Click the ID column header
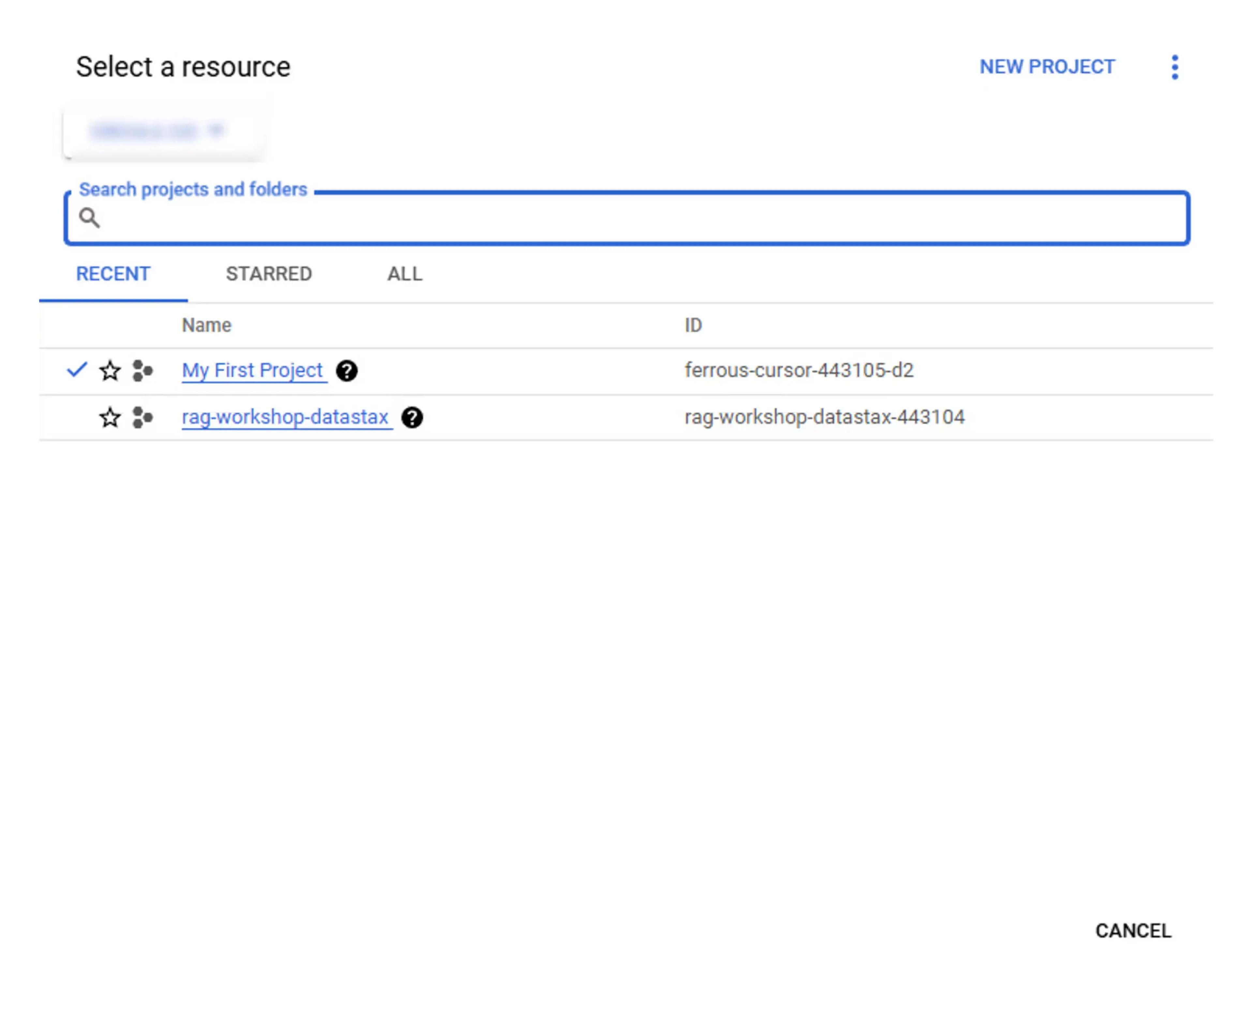Screen dimensions: 1252x1013 [693, 326]
